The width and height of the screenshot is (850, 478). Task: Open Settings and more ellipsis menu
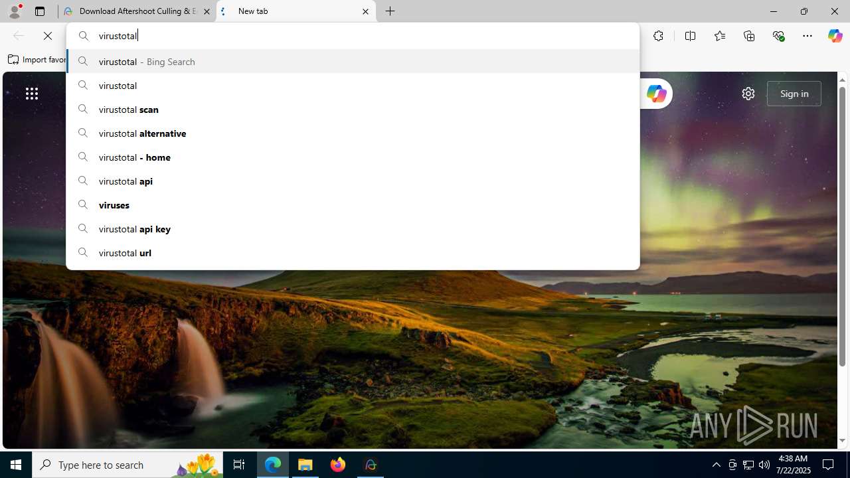tap(807, 36)
